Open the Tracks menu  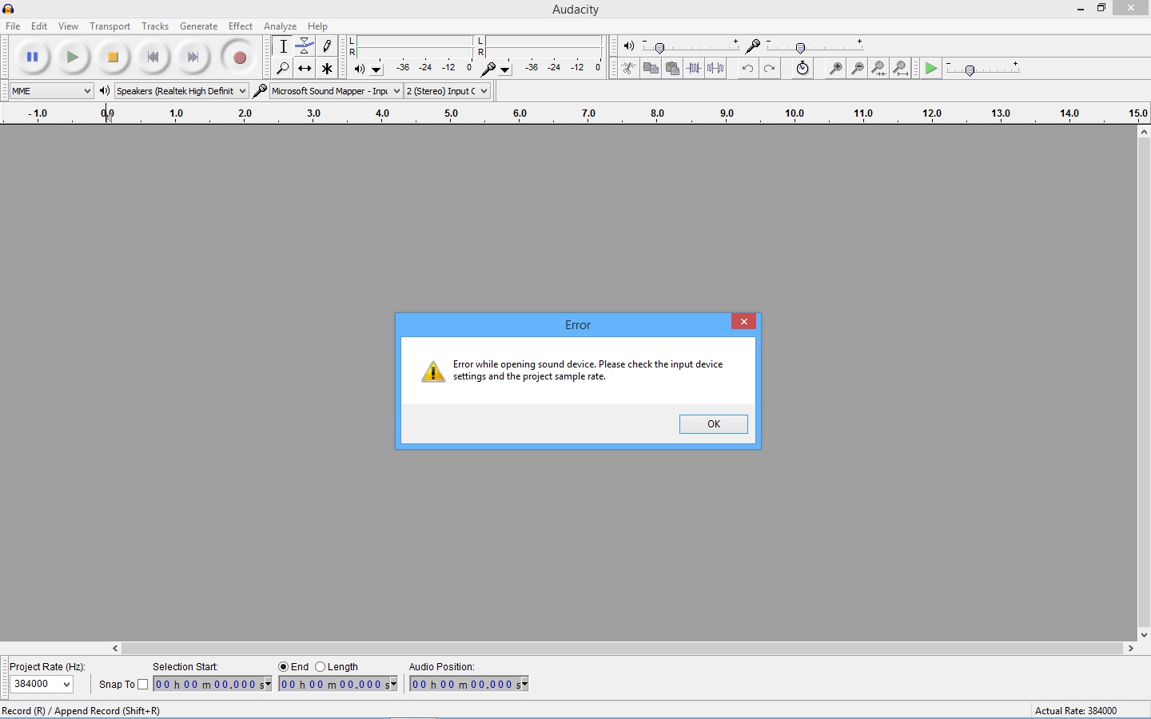point(155,26)
